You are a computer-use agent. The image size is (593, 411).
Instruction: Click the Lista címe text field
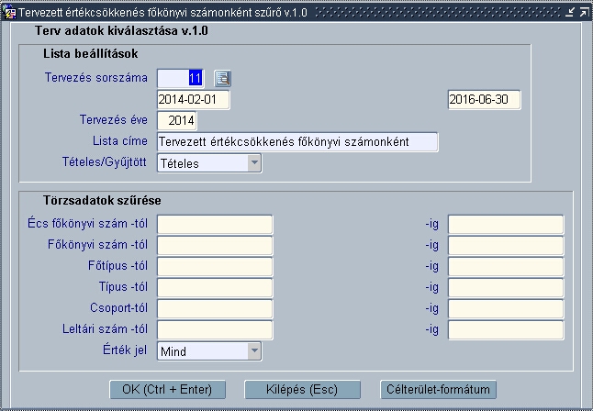(x=297, y=142)
